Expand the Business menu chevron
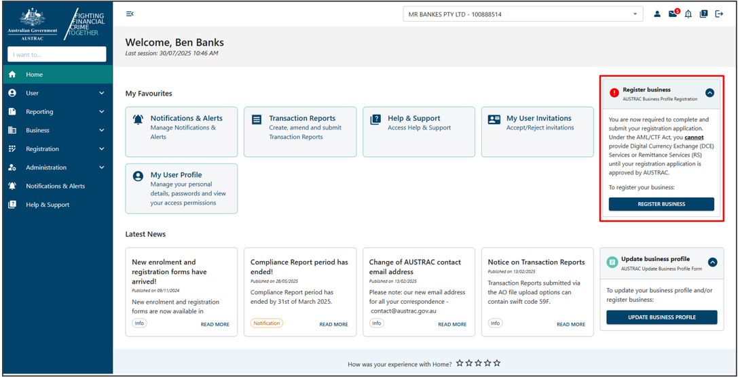 tap(101, 130)
